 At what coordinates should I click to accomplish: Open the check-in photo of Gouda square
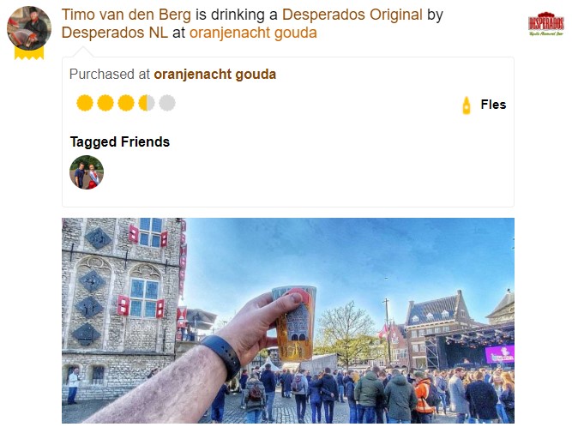[288, 321]
